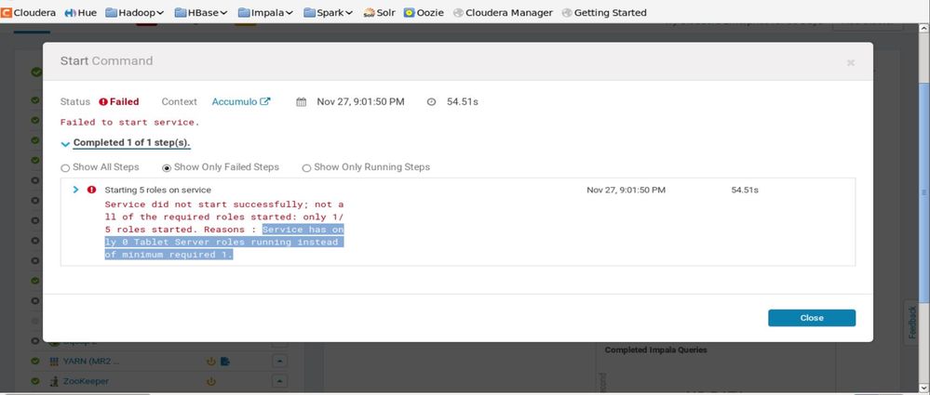
Task: Click the red Failed status icon
Action: 103,102
